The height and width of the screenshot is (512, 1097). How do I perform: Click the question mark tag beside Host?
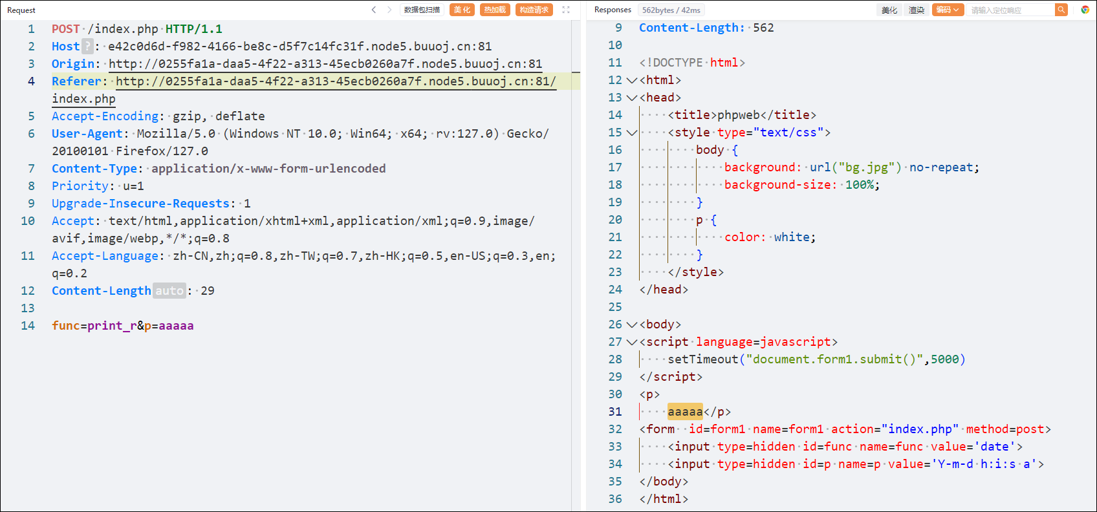(x=87, y=47)
